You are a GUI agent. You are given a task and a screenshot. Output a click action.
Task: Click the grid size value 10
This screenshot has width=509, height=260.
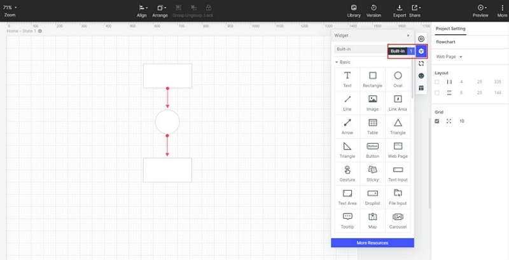(462, 121)
